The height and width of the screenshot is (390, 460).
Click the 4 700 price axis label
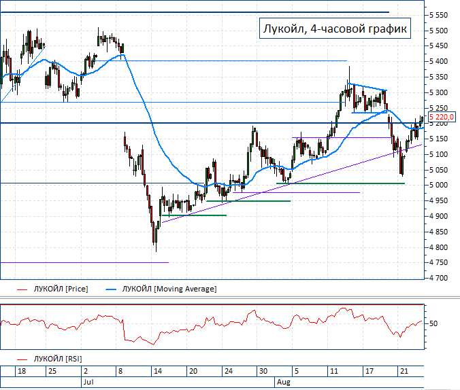(439, 278)
